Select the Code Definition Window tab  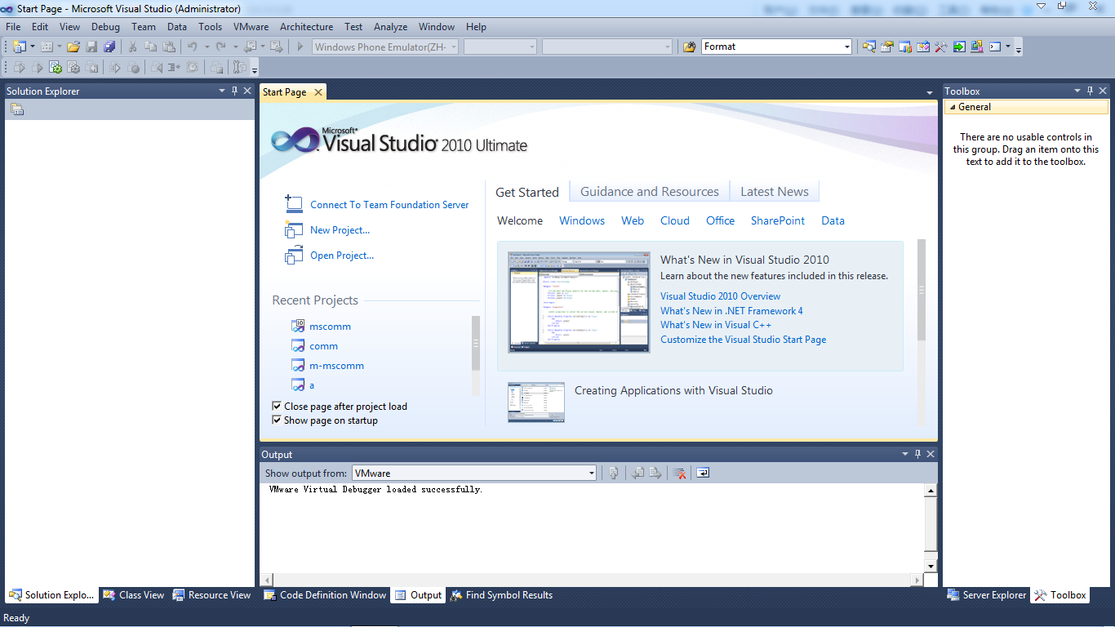point(325,595)
